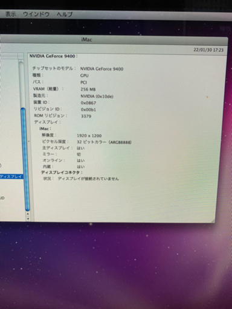Click the window resize grip corner
Viewport: 232px width, 309px height.
[213, 221]
